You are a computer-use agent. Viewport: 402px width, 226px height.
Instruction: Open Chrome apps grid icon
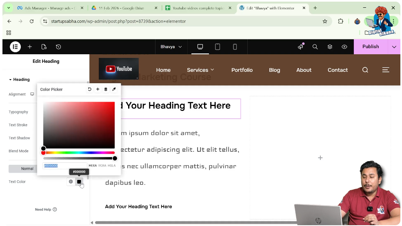point(9,33)
